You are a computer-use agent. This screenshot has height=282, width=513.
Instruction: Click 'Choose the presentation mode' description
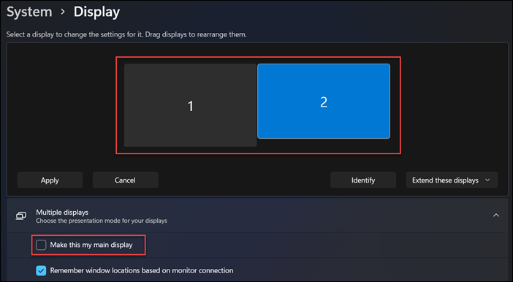102,221
